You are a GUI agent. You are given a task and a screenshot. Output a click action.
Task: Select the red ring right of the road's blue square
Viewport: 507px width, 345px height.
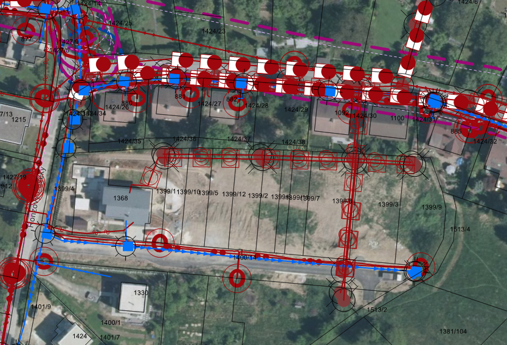point(159,243)
